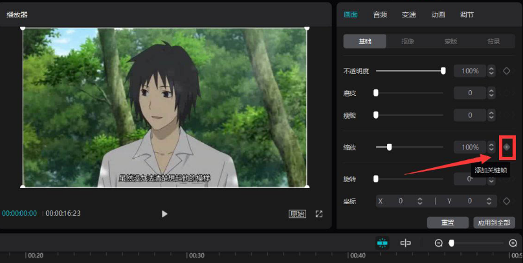Switch to the 动画 tab

438,15
